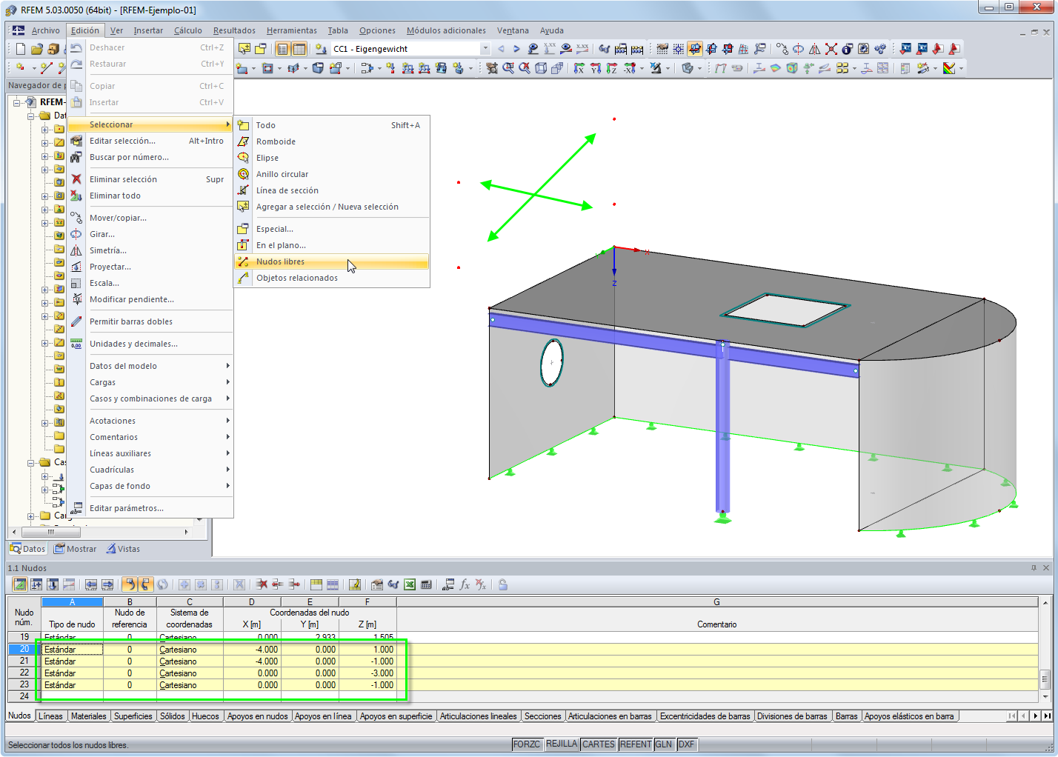Click the next load case arrow
The width and height of the screenshot is (1058, 757).
[516, 49]
